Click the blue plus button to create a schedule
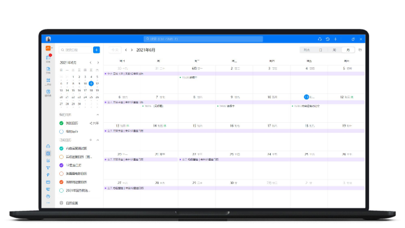Viewport: 405px width, 228px height. 96,50
